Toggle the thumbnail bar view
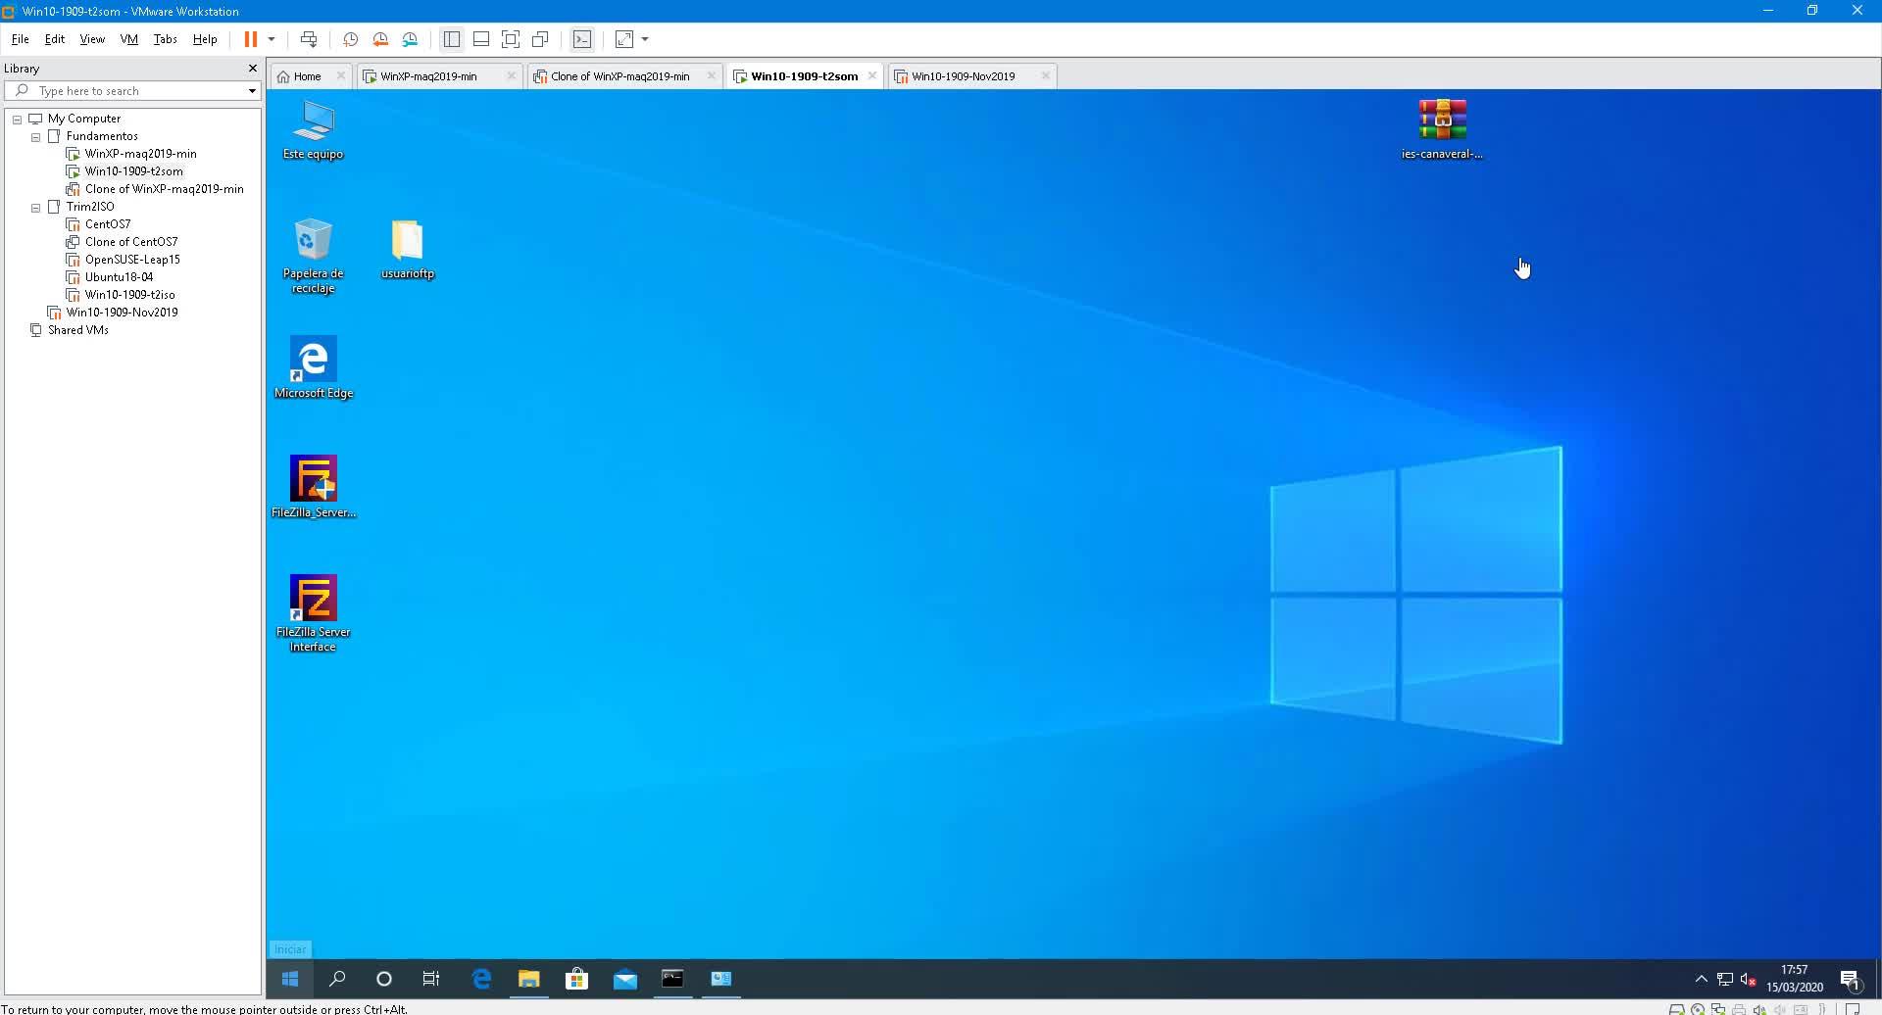1882x1015 pixels. [481, 39]
